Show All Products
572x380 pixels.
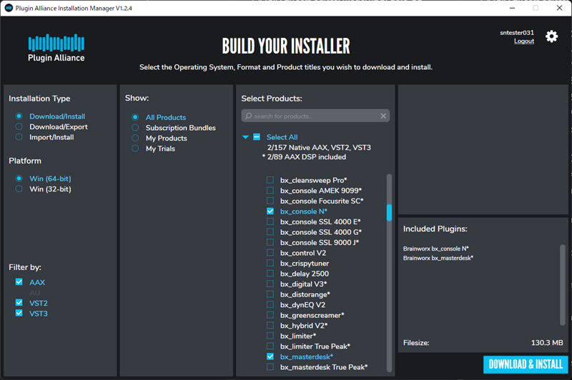coord(135,117)
